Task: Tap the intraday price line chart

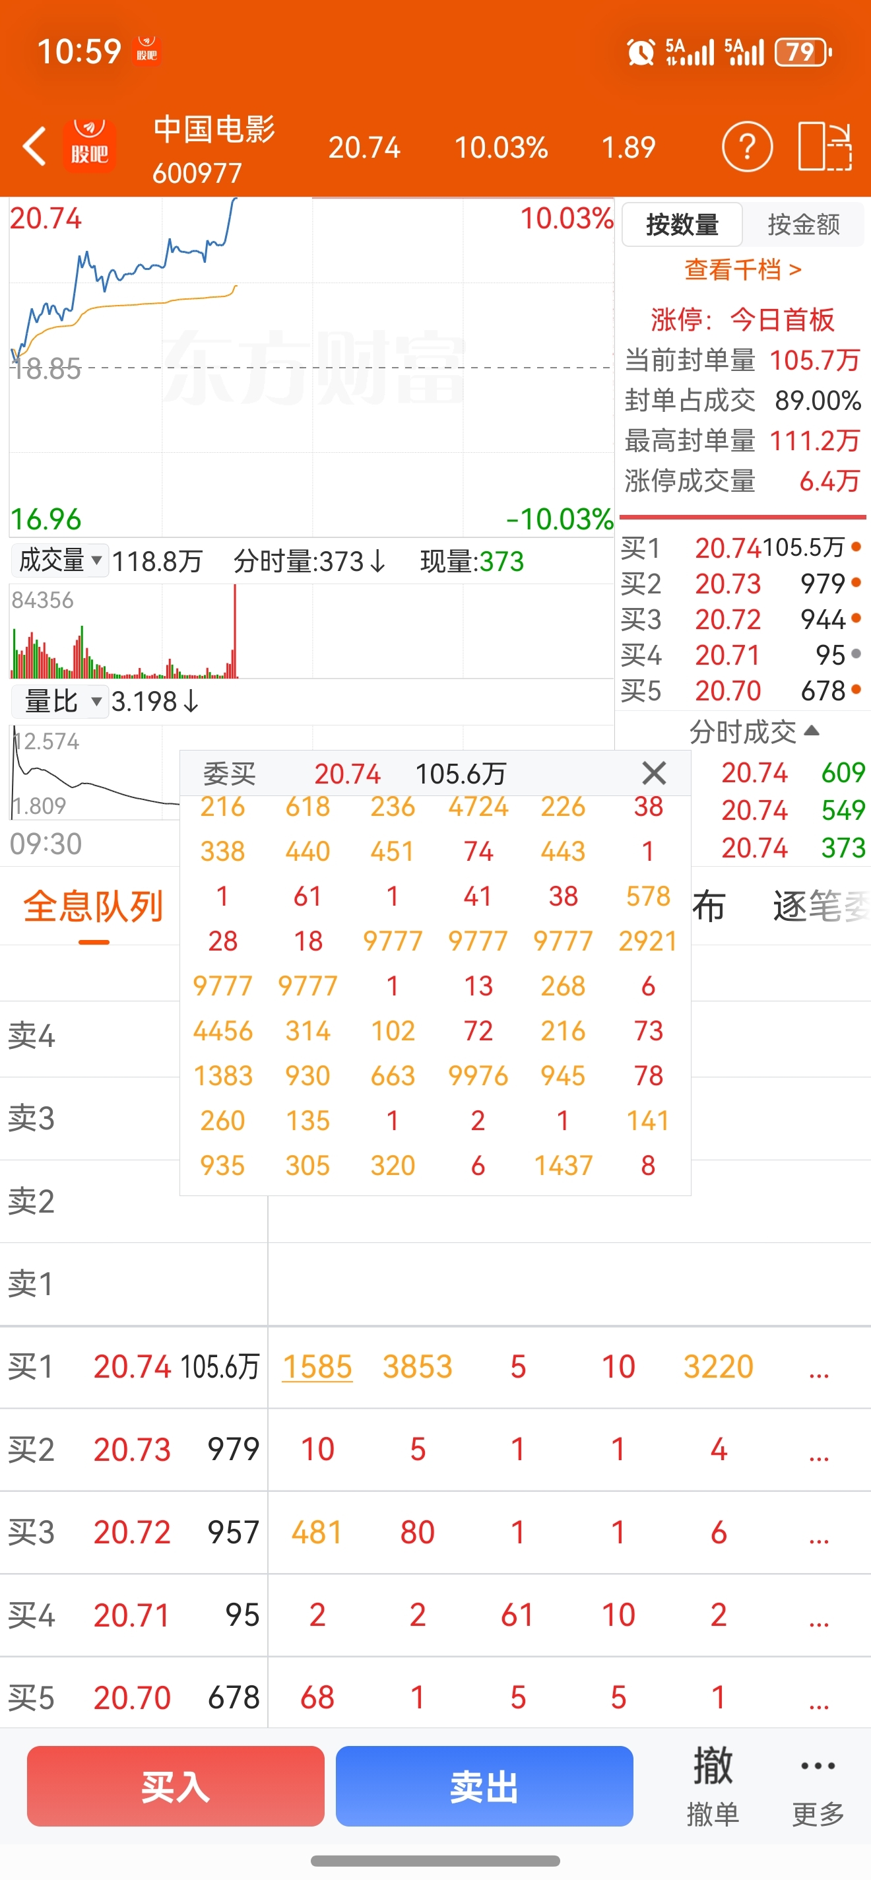Action: pos(311,367)
